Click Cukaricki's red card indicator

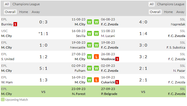pyautogui.click(x=117, y=82)
